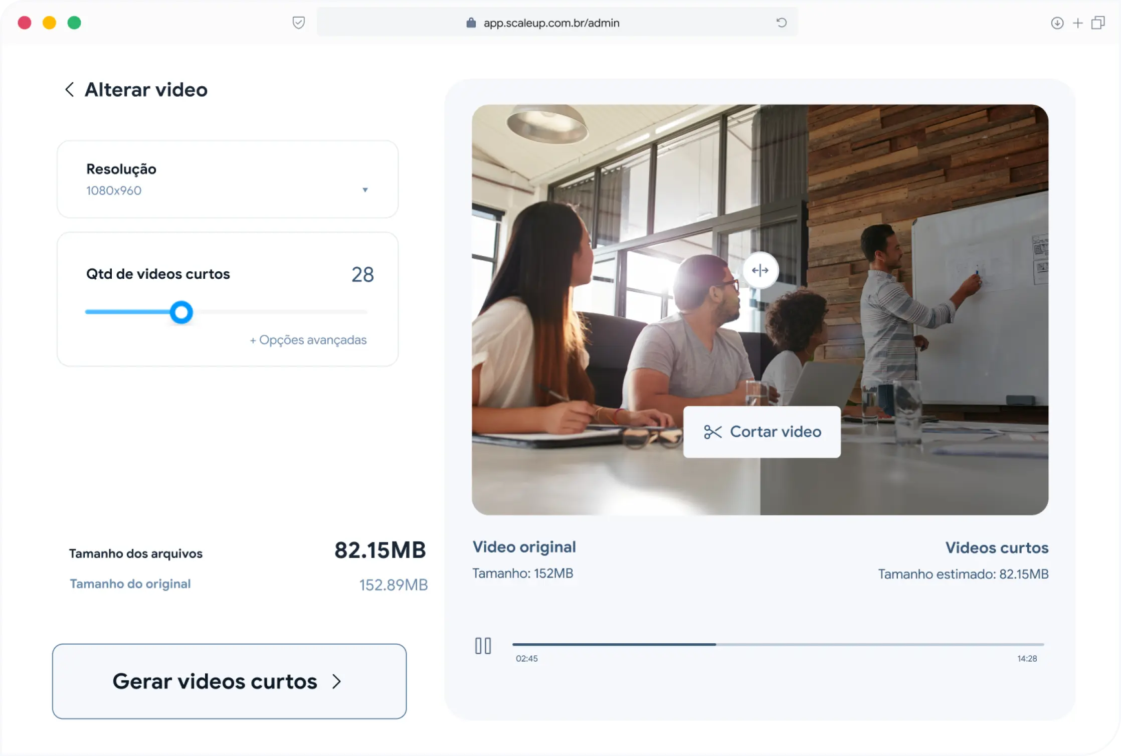Click the video playback progress bar
The height and width of the screenshot is (756, 1121).
point(777,644)
